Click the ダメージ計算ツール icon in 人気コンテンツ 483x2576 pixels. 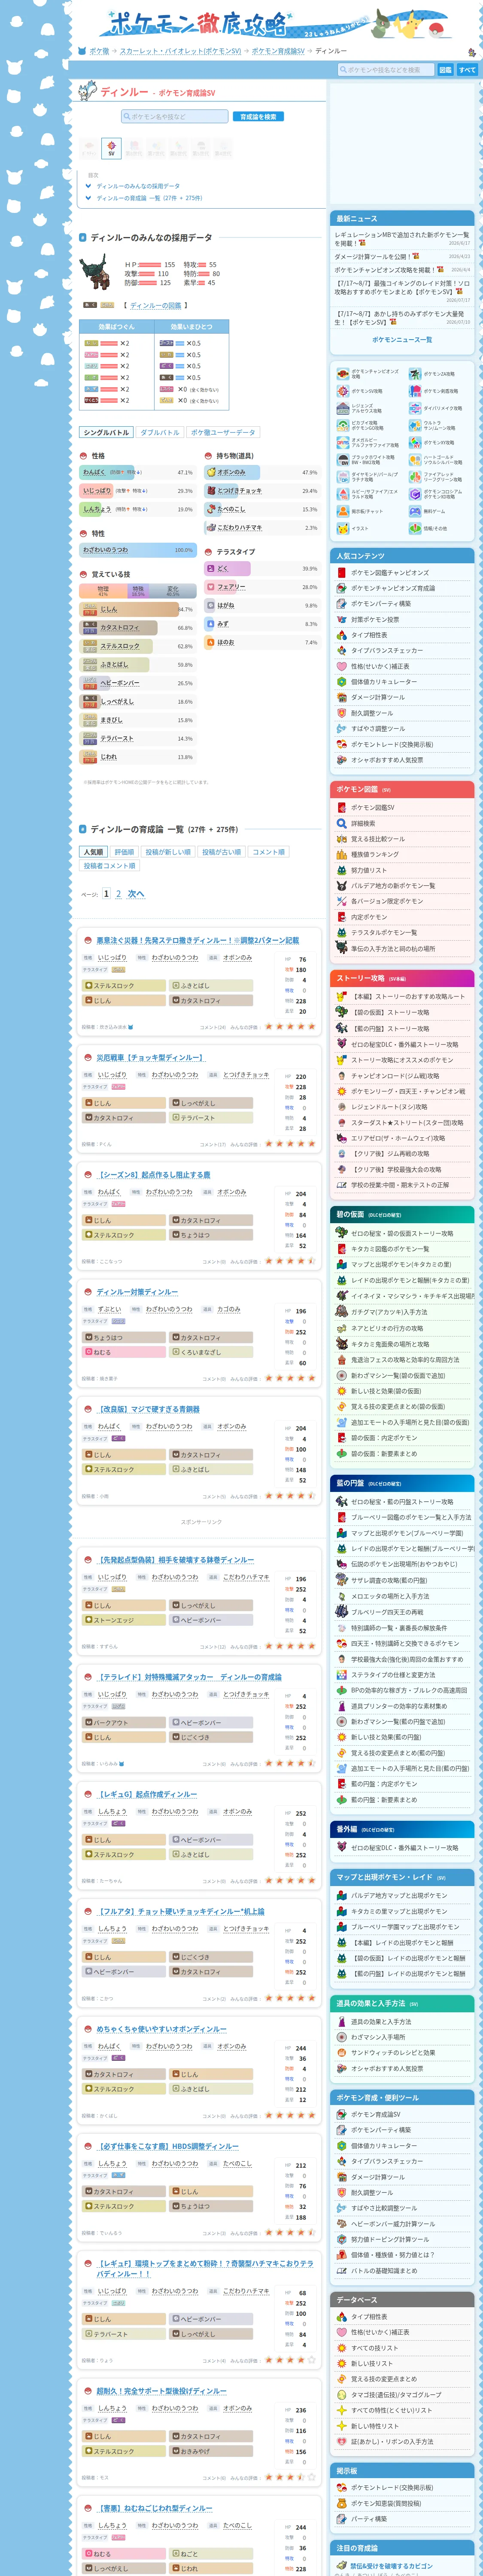coord(342,697)
